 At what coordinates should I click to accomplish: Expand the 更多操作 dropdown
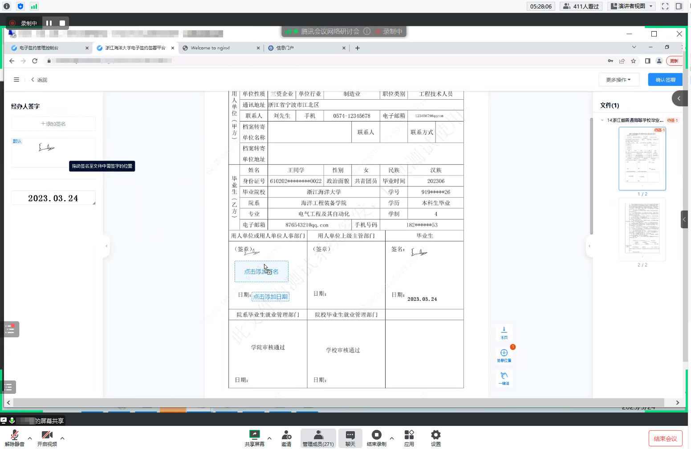click(618, 80)
